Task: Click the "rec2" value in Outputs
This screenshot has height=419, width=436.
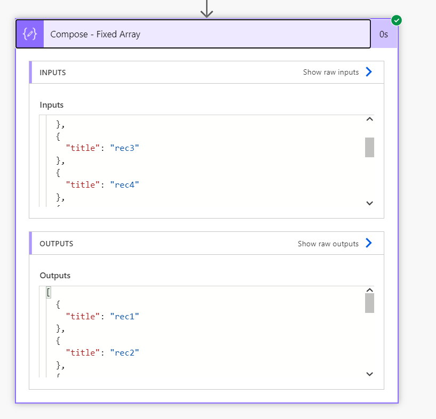Action: [x=124, y=352]
